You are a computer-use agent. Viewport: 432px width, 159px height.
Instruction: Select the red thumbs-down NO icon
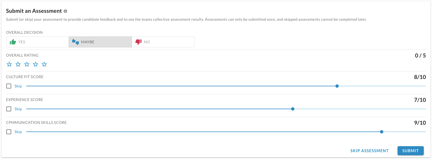tap(138, 42)
